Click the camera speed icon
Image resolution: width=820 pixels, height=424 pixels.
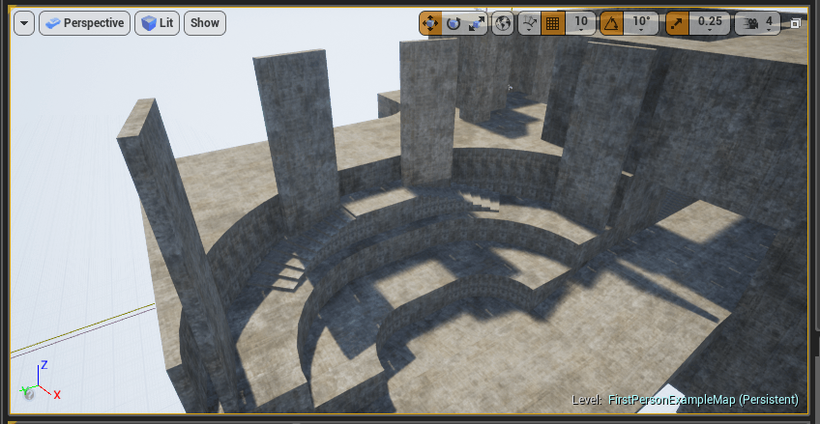(747, 22)
